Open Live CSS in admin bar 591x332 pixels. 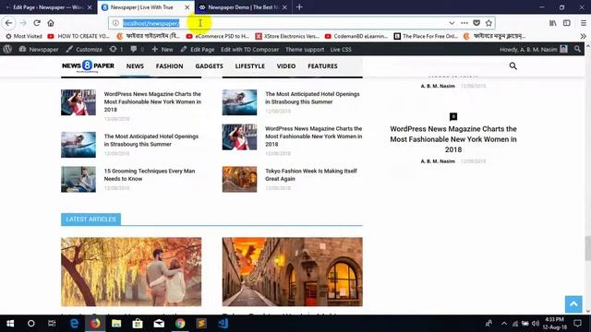(341, 49)
